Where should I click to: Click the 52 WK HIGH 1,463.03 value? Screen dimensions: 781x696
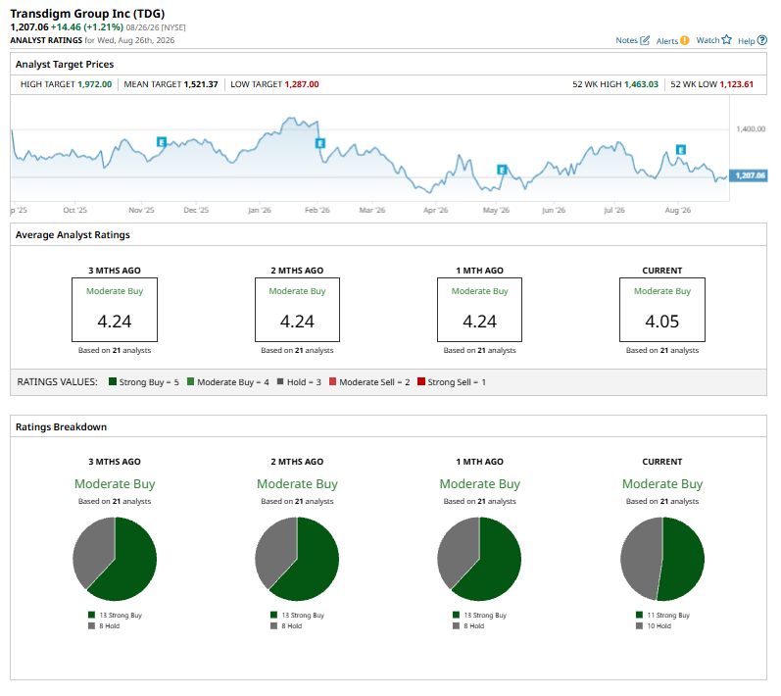(641, 84)
